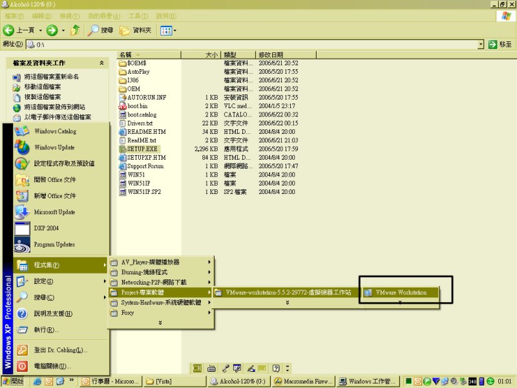This screenshot has width=517, height=388.
Task: Click the Up folder toolbar icon
Action: tap(76, 30)
